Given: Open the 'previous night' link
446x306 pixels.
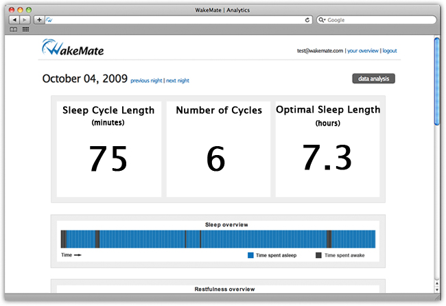Looking at the screenshot, I should [146, 81].
